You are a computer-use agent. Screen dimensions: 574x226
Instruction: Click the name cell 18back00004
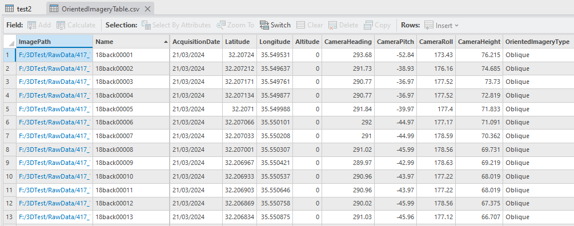coord(131,96)
